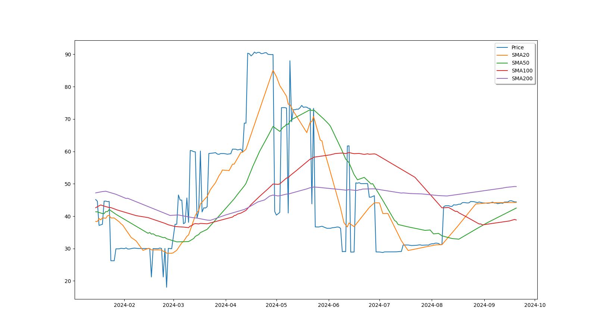The image size is (597, 336).
Task: Click the red SMA100 legend line
Action: coord(503,71)
